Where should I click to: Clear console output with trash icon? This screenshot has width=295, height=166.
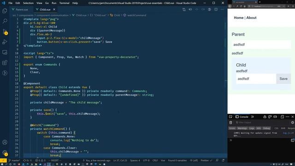point(230,123)
